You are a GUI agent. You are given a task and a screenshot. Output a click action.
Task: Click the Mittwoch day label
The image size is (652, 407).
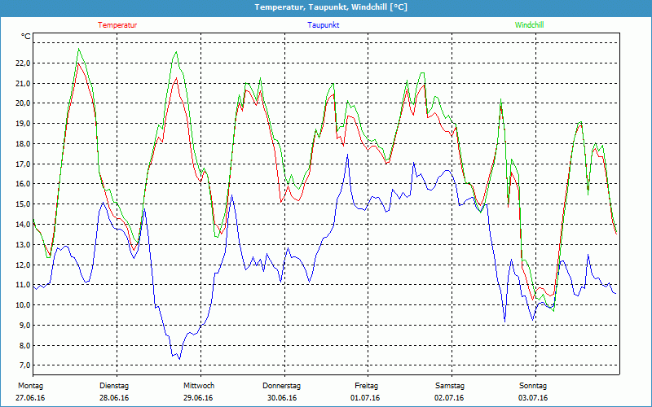199,386
